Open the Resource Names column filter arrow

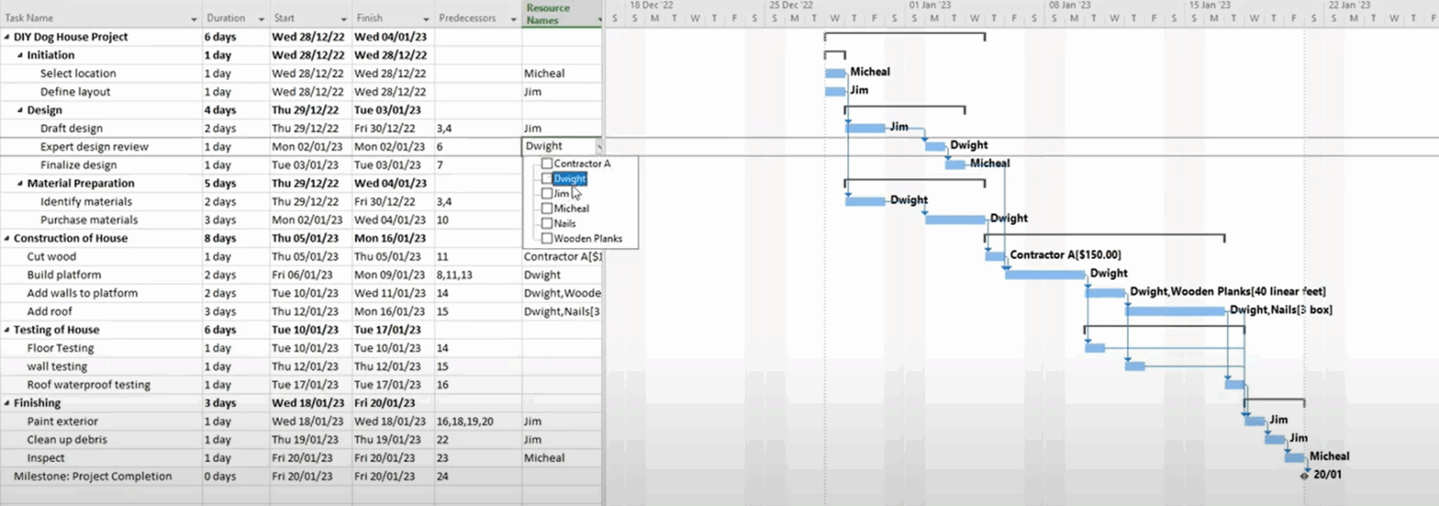click(x=599, y=19)
